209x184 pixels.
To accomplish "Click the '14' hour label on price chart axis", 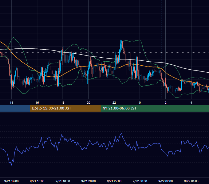I will (11, 103).
